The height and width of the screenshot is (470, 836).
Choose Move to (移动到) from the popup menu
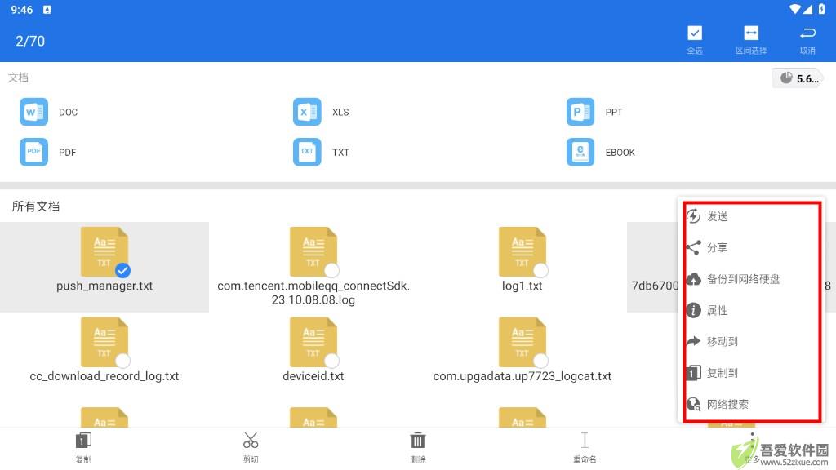pyautogui.click(x=752, y=342)
